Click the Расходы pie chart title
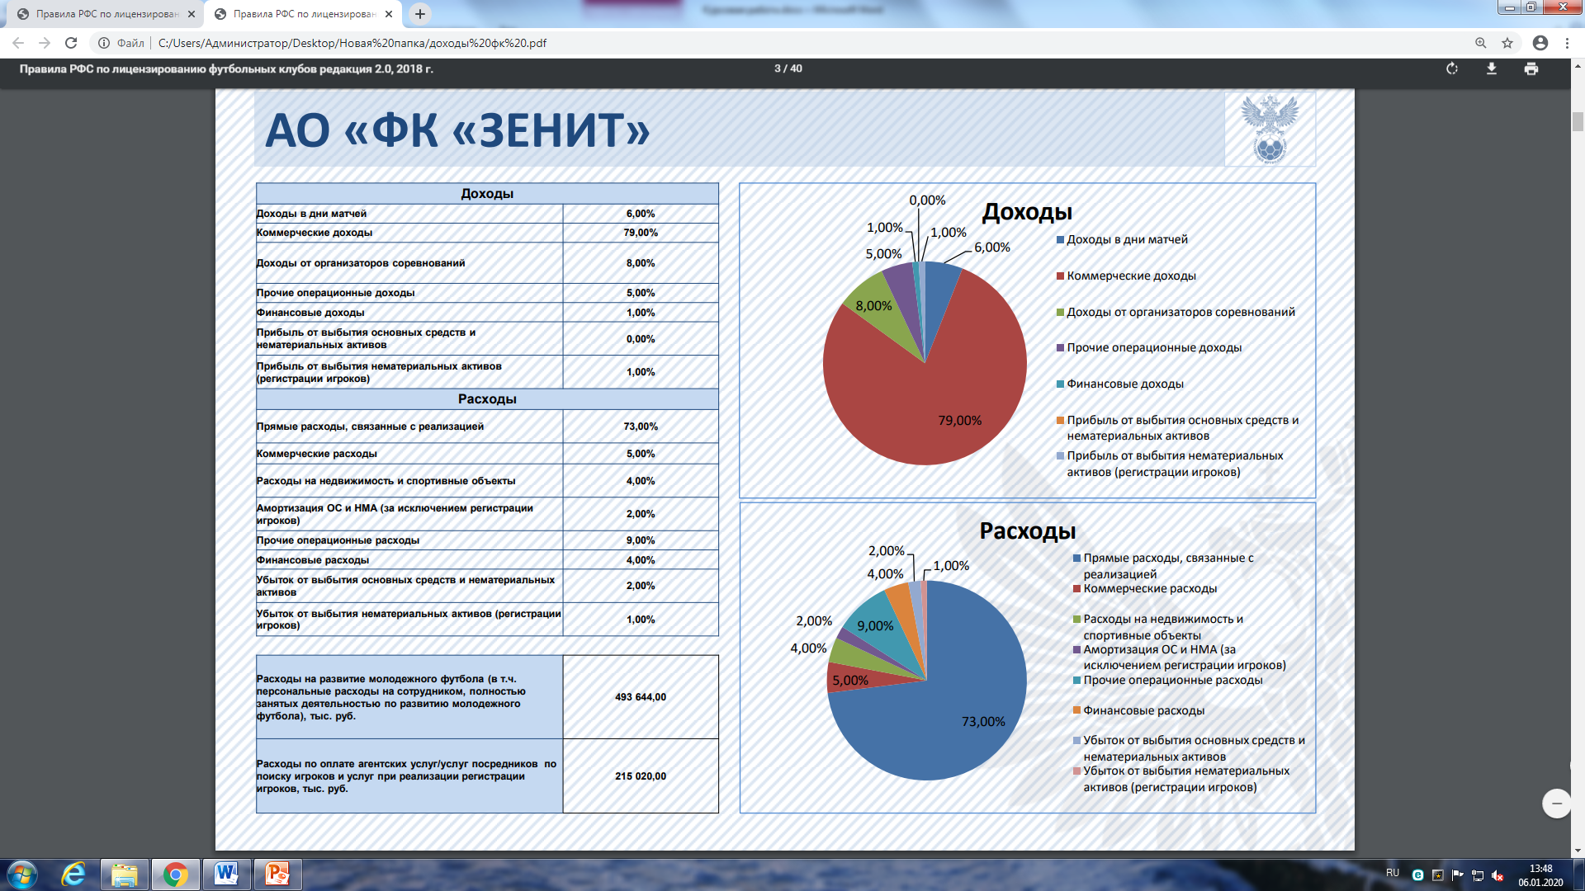This screenshot has height=891, width=1585. click(1028, 531)
